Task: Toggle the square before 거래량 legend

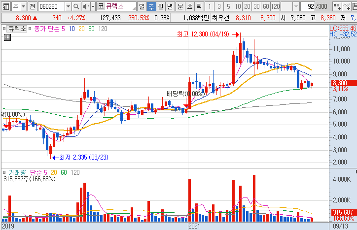Action: 4,172
